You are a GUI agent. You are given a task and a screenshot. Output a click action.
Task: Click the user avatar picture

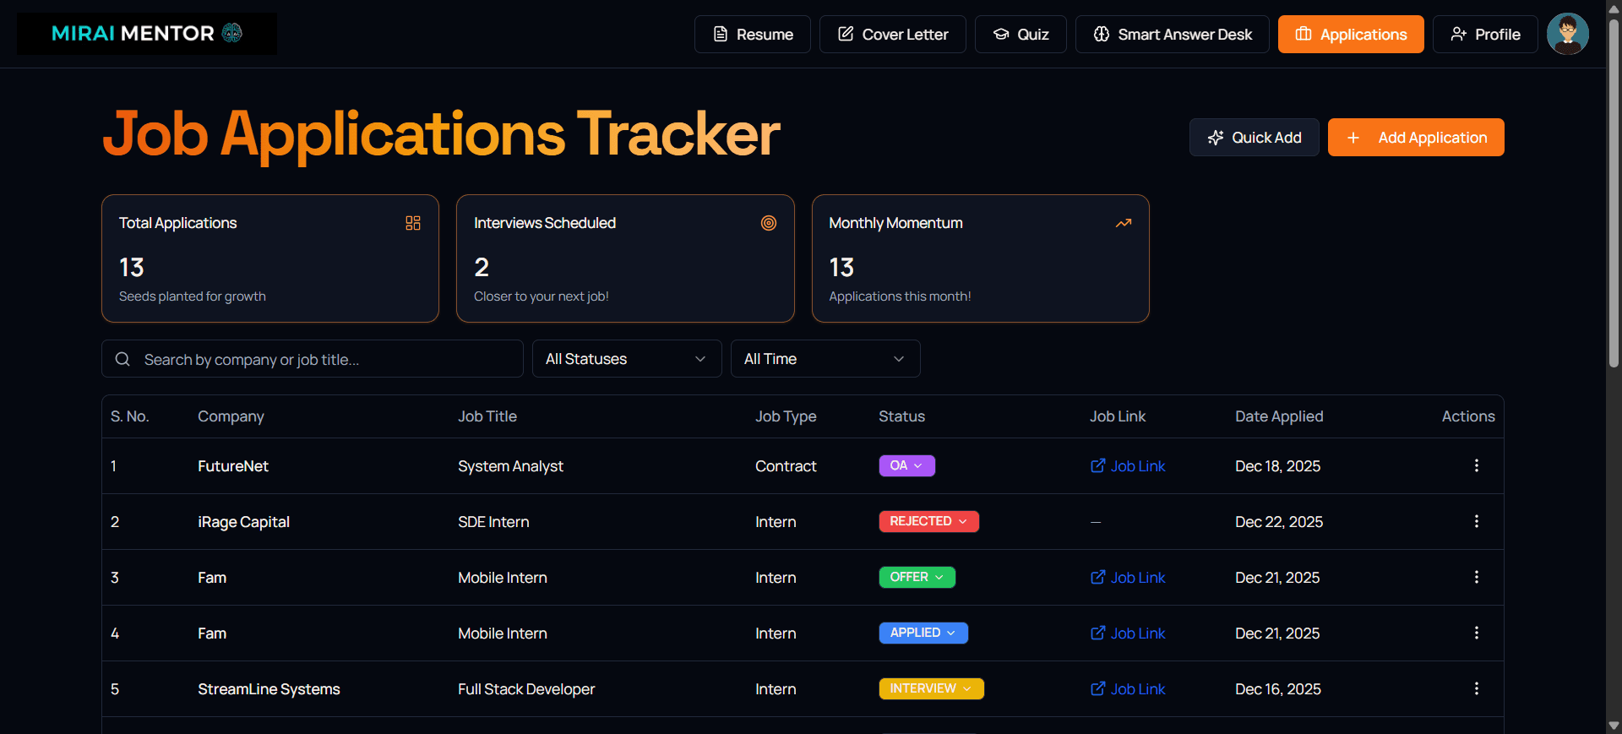1568,35
